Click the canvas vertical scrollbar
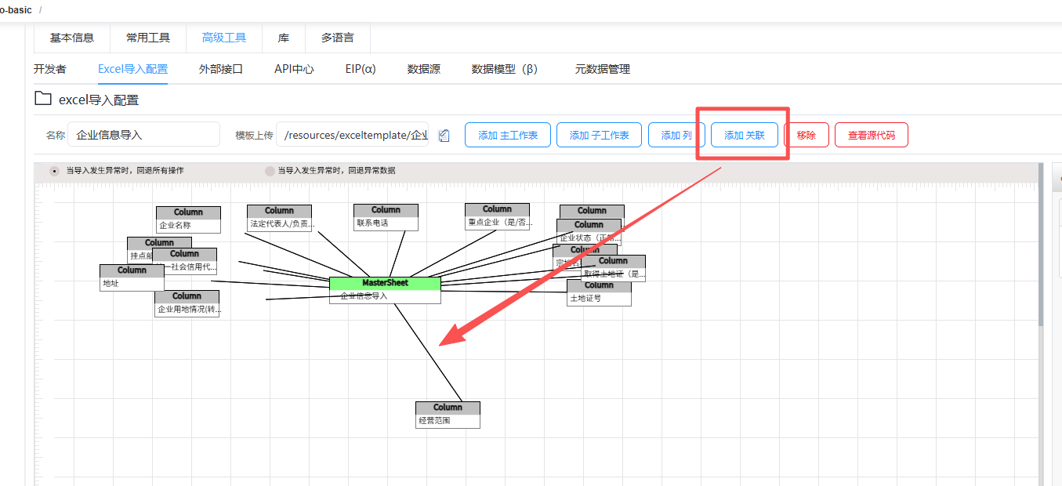1062x486 pixels. [1041, 245]
